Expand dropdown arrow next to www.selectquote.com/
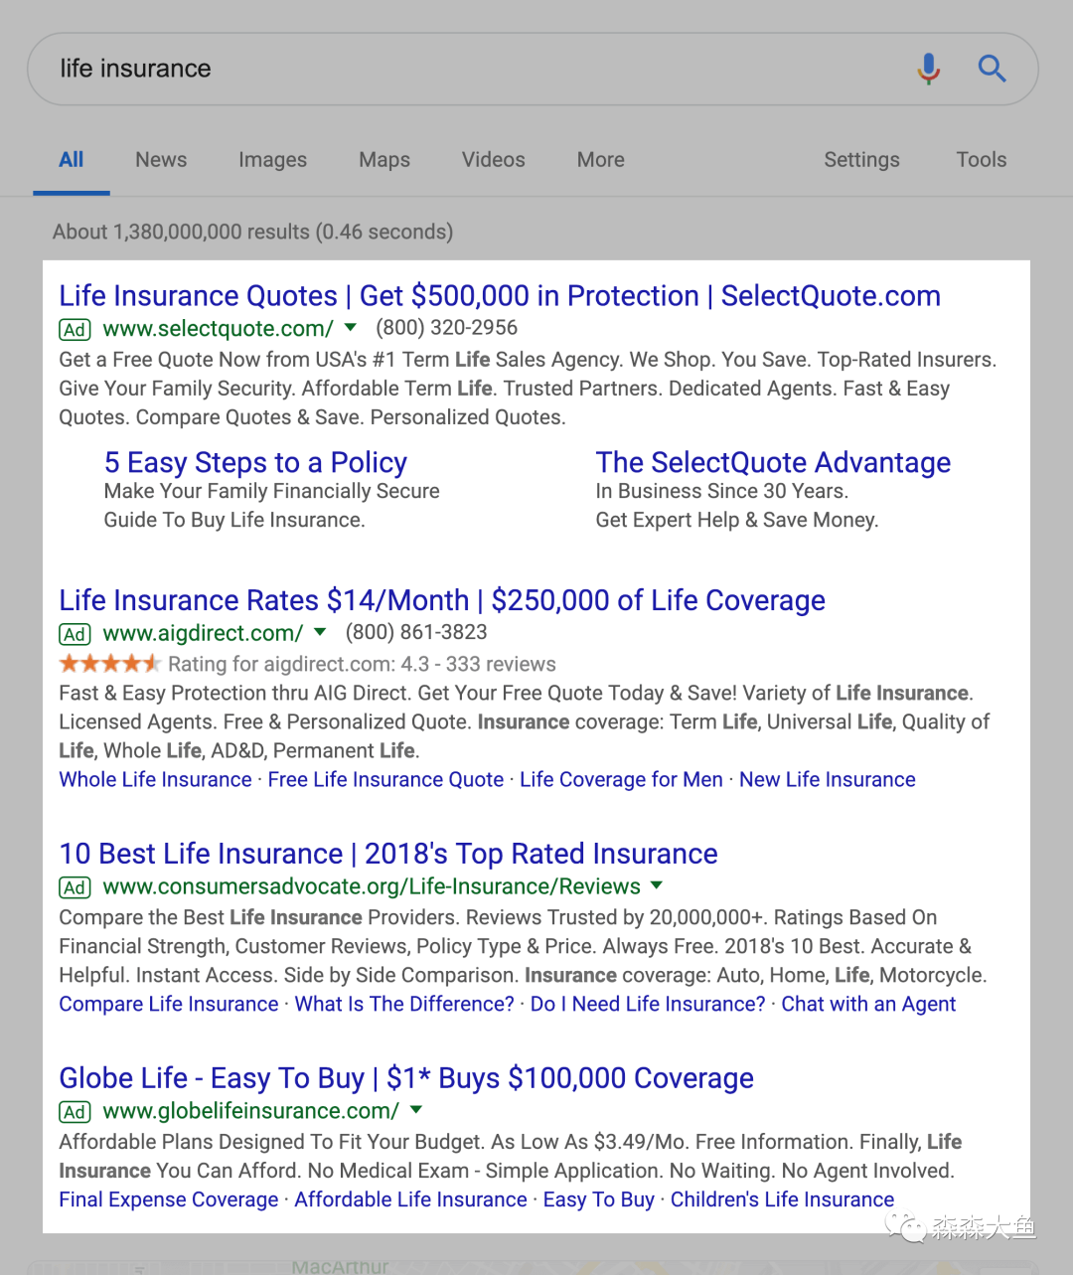Screen dimensions: 1073x1275 [350, 327]
